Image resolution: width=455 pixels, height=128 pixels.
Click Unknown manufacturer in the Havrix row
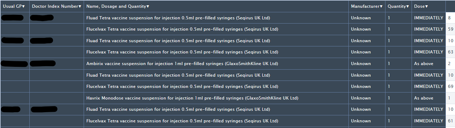tap(361, 98)
